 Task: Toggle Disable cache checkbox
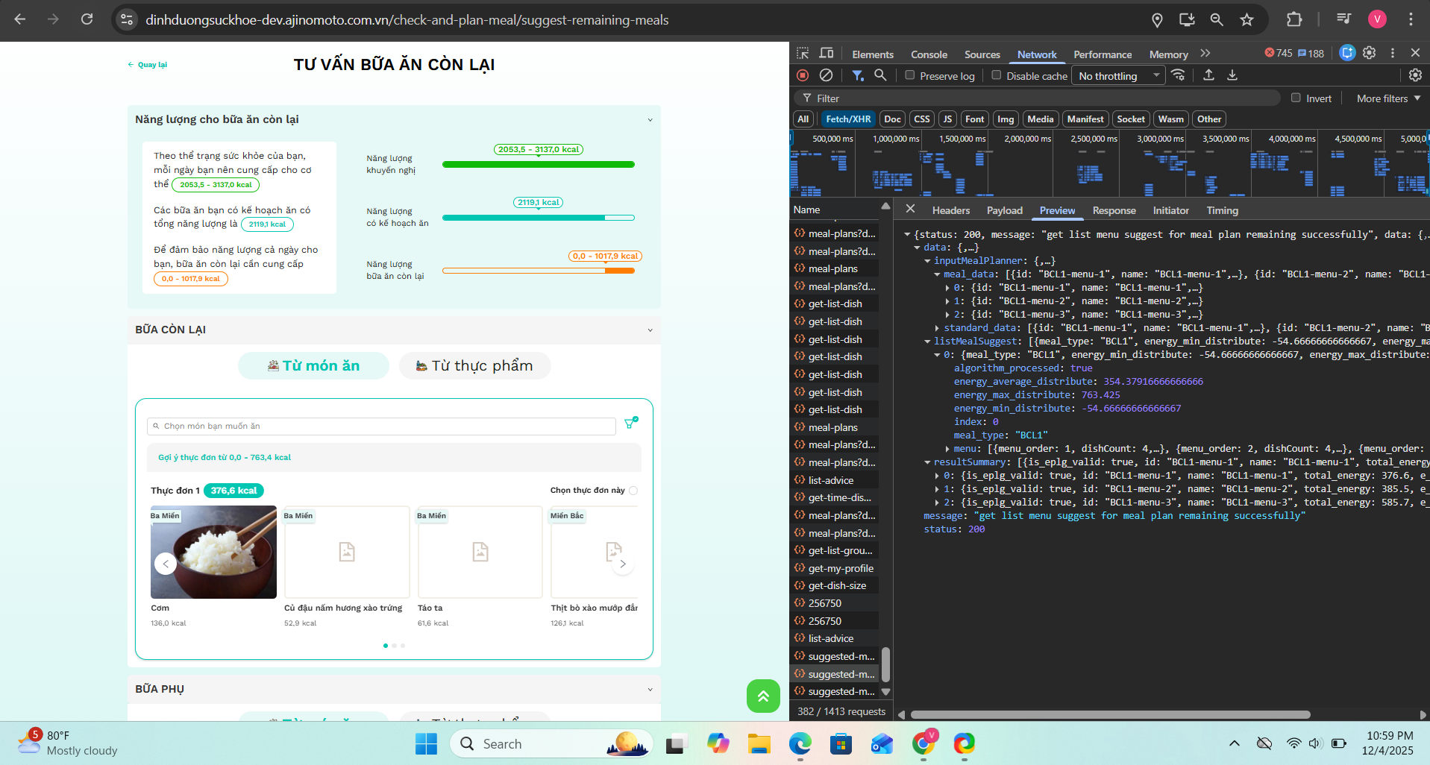tap(996, 75)
